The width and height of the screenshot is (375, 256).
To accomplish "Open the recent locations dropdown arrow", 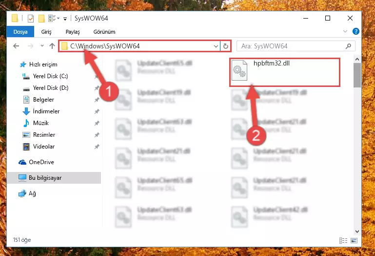I will [42, 45].
